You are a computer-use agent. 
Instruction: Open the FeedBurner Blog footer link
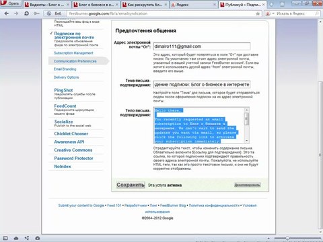click(173, 206)
